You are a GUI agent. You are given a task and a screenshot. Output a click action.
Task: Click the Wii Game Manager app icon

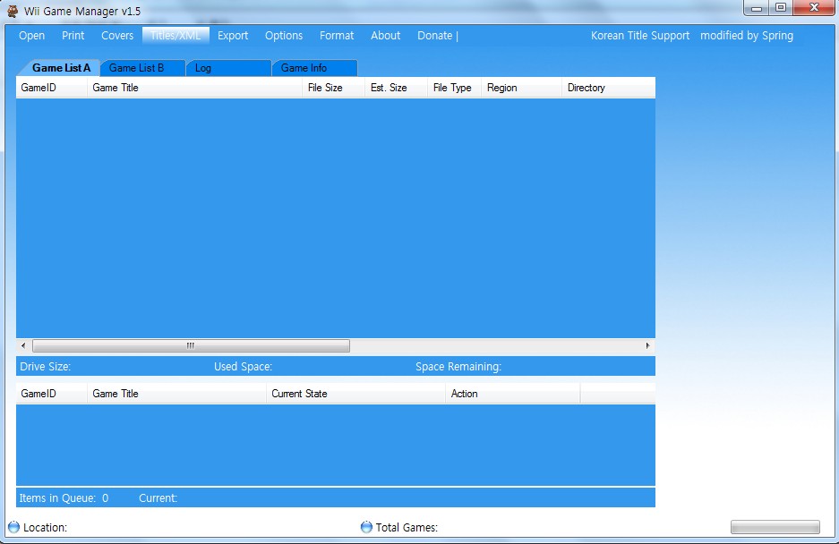(x=13, y=11)
